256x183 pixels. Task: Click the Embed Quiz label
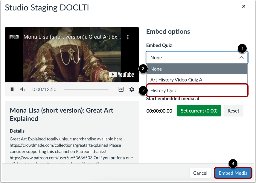[159, 45]
